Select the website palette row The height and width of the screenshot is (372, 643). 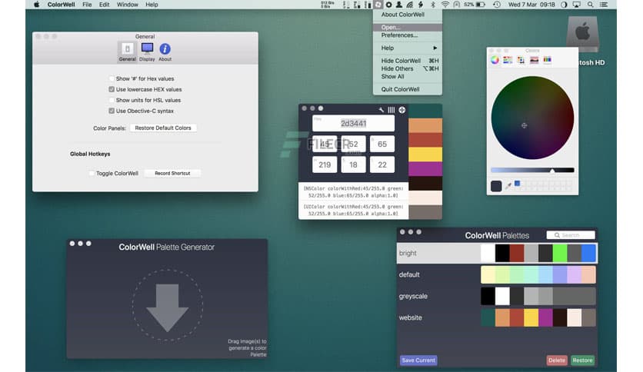click(497, 317)
